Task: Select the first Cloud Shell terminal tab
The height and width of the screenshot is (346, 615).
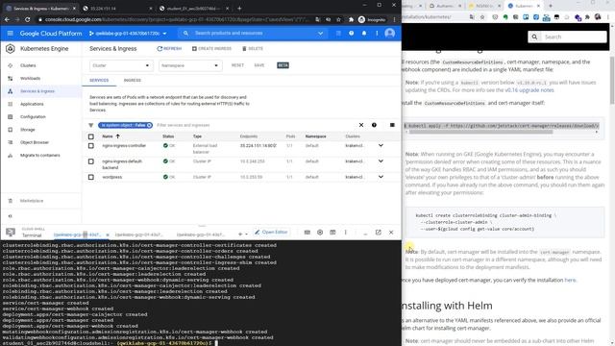Action: [78, 235]
